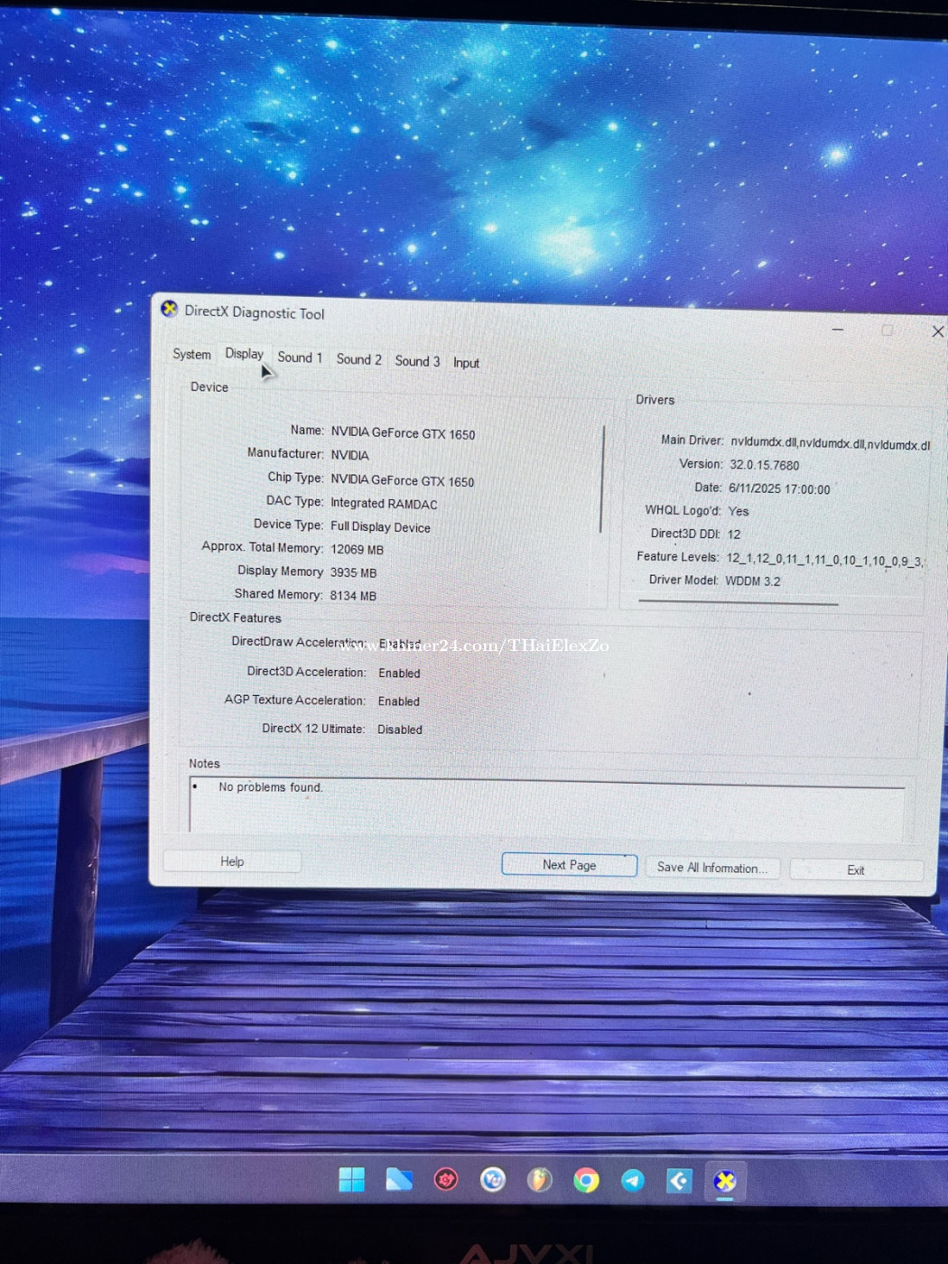The height and width of the screenshot is (1264, 948).
Task: Switch to the Input tab
Action: [466, 363]
